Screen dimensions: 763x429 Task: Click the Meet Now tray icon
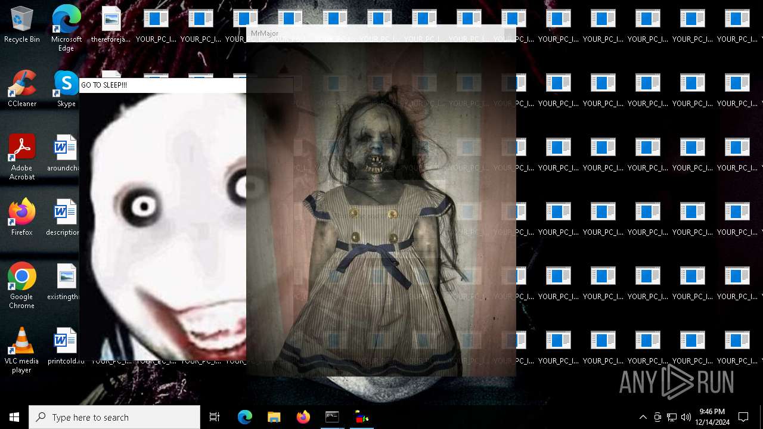click(x=657, y=417)
